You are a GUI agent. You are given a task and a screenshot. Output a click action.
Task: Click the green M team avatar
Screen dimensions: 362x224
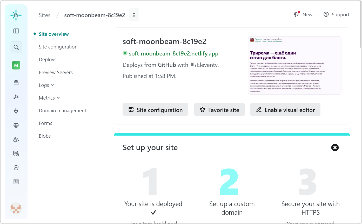tap(16, 65)
